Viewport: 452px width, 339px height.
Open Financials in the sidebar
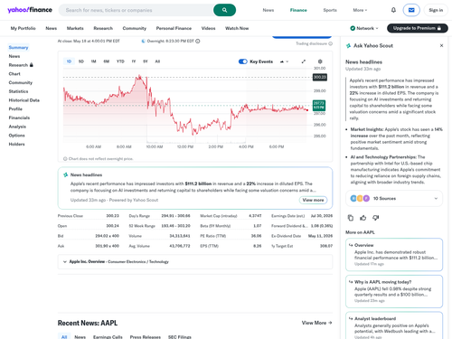(x=19, y=118)
